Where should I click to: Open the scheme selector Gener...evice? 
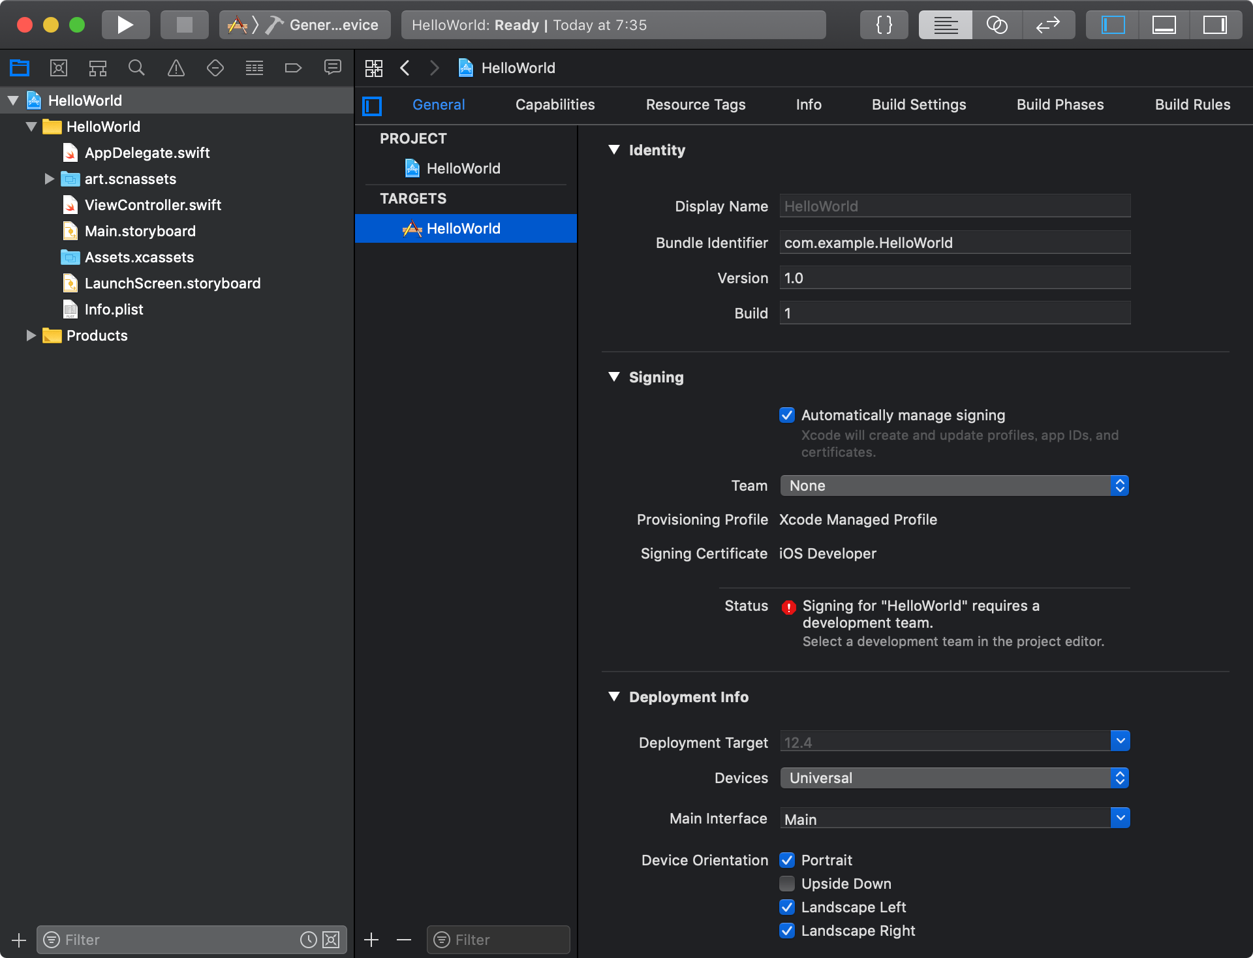tap(305, 25)
